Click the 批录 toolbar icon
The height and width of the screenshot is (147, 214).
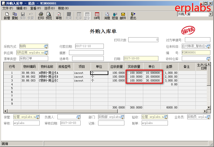tap(69, 16)
